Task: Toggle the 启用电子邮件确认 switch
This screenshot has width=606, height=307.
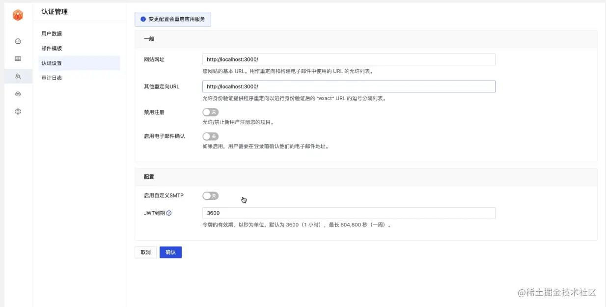Action: tap(210, 136)
